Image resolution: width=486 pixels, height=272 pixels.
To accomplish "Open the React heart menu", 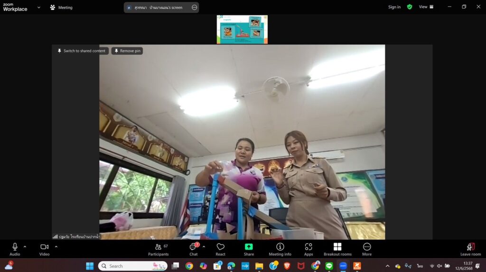I will (x=220, y=249).
